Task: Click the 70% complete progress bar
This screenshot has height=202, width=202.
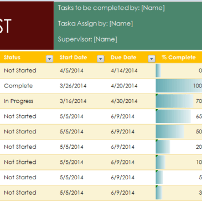Action: point(174,101)
